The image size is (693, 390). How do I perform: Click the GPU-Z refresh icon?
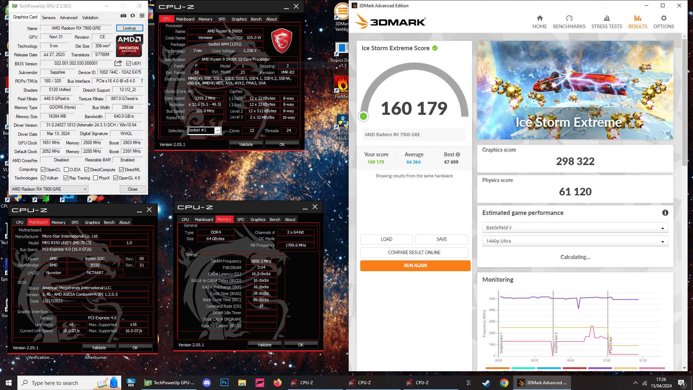coord(133,16)
